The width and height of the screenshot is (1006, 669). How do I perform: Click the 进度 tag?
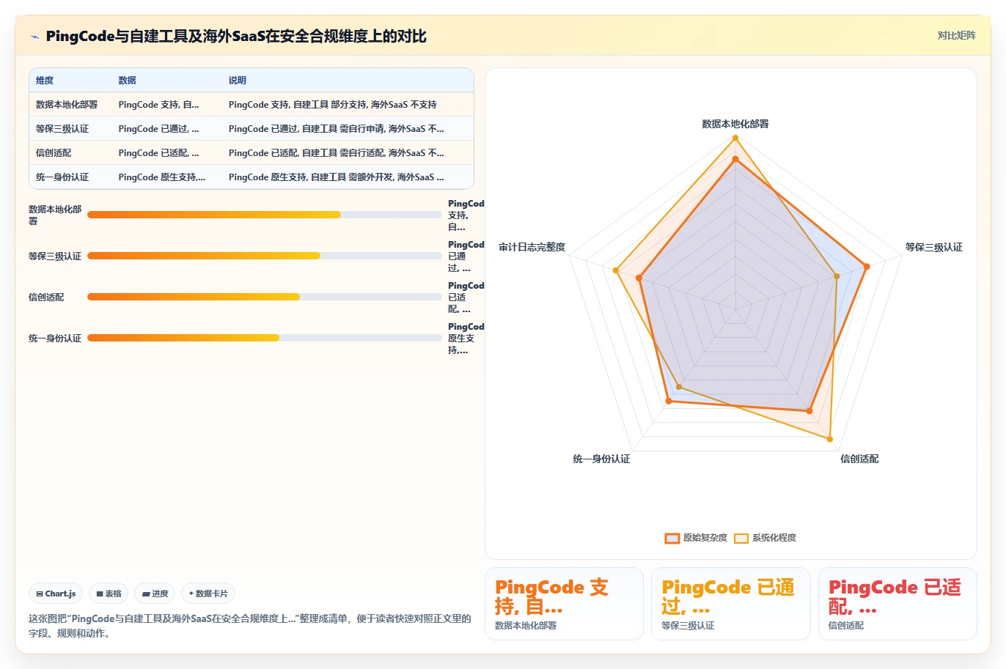click(155, 594)
